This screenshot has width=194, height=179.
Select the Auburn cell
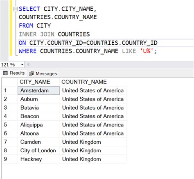point(38,99)
